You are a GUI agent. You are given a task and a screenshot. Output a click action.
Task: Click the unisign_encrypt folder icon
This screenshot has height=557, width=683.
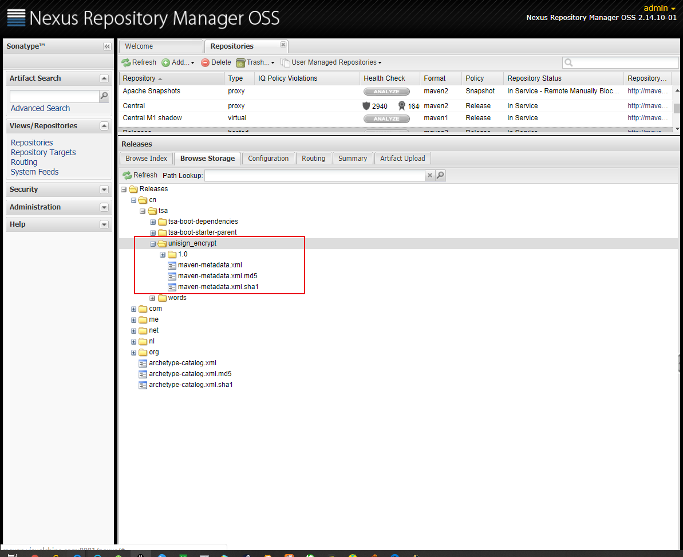[163, 243]
